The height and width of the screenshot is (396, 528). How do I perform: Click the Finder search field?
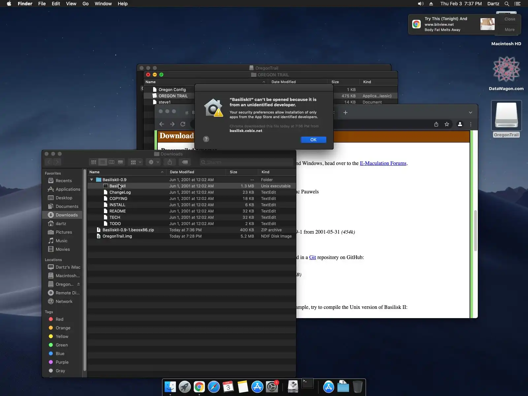[247, 162]
